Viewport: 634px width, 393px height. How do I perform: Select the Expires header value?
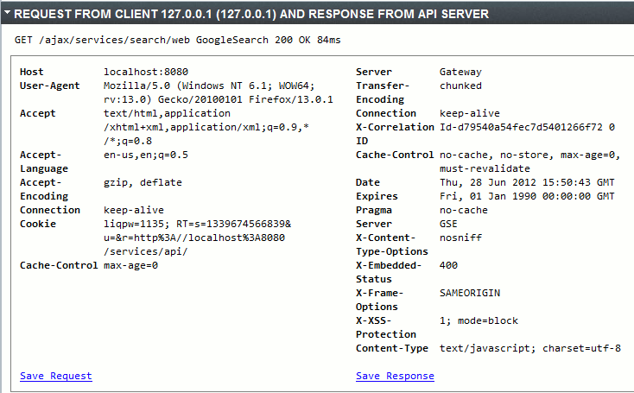click(x=527, y=197)
